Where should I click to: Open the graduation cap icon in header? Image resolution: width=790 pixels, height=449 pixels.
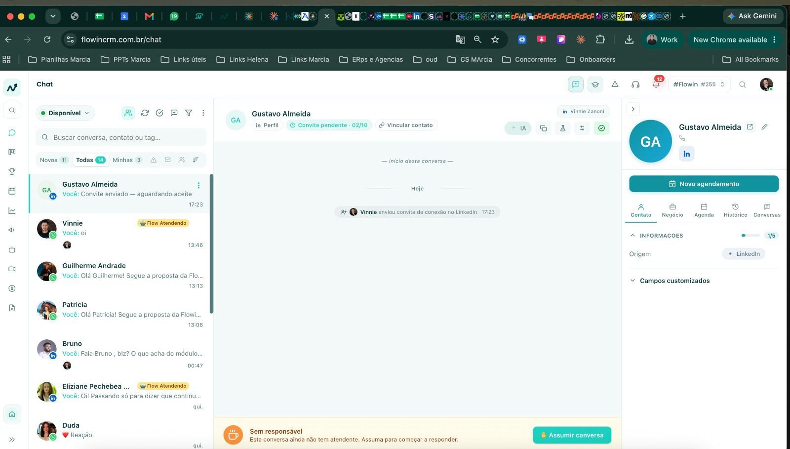tap(595, 84)
